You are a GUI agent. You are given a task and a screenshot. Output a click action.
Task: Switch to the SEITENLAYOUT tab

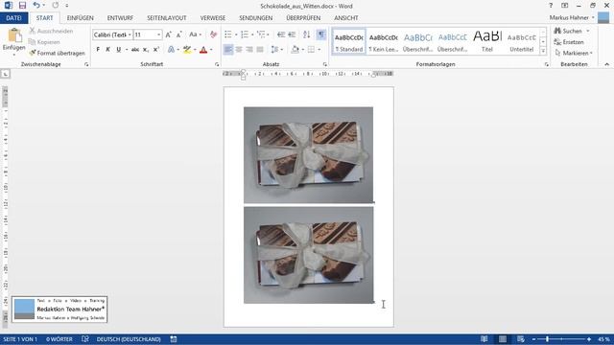(167, 18)
